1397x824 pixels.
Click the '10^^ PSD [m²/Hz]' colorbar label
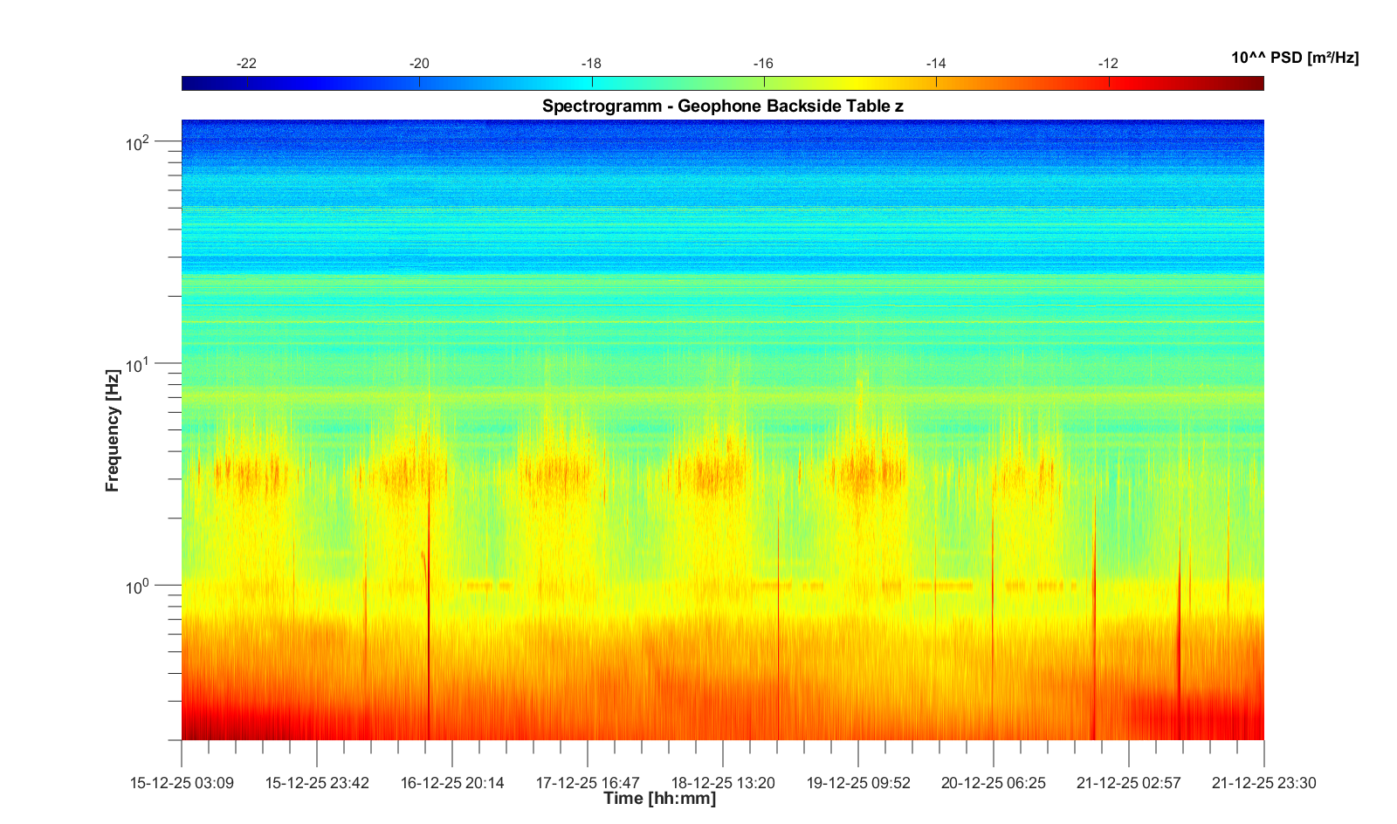(x=1294, y=58)
